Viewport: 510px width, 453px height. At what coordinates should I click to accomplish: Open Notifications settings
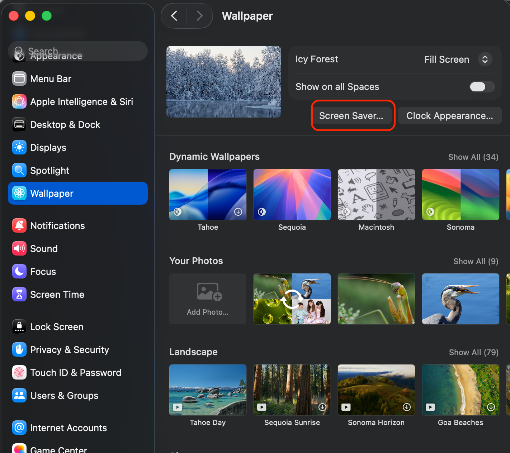pyautogui.click(x=78, y=226)
